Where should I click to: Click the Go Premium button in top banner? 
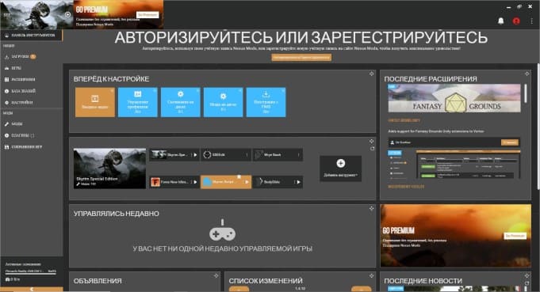click(x=147, y=15)
